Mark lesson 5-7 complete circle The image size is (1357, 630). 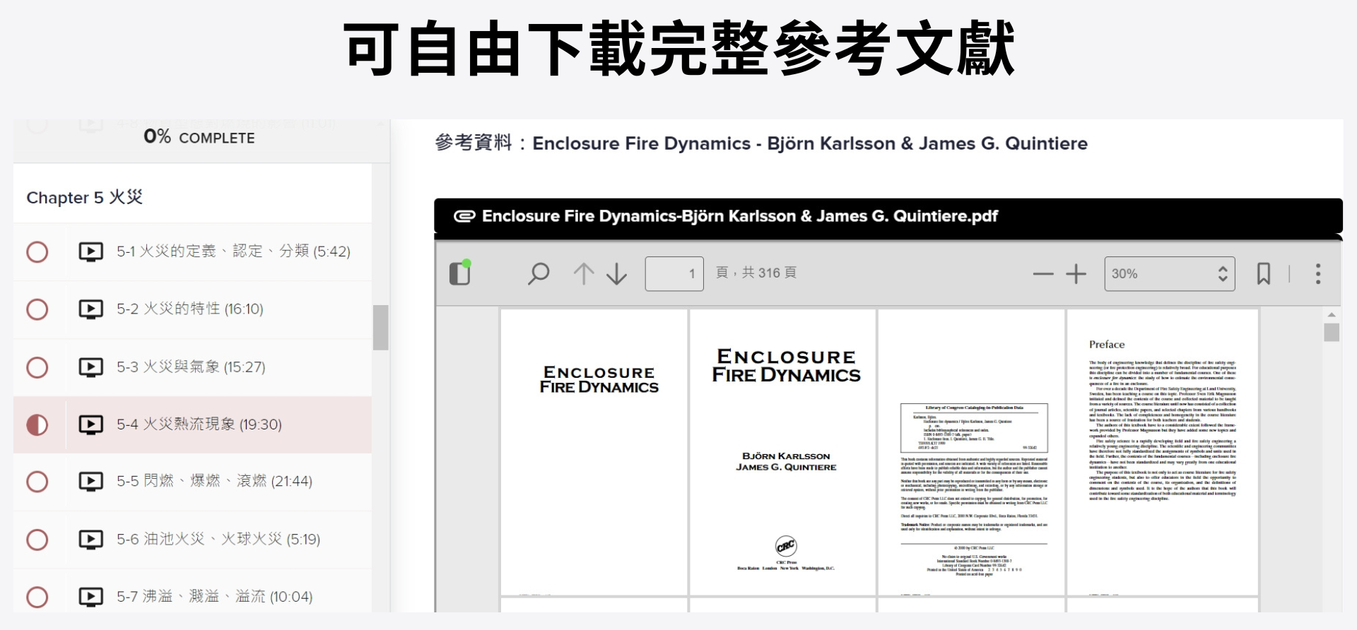point(37,597)
